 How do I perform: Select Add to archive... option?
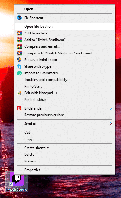(64, 33)
